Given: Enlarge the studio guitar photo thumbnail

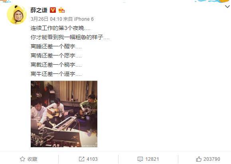Looking at the screenshot, I should pyautogui.click(x=64, y=114).
